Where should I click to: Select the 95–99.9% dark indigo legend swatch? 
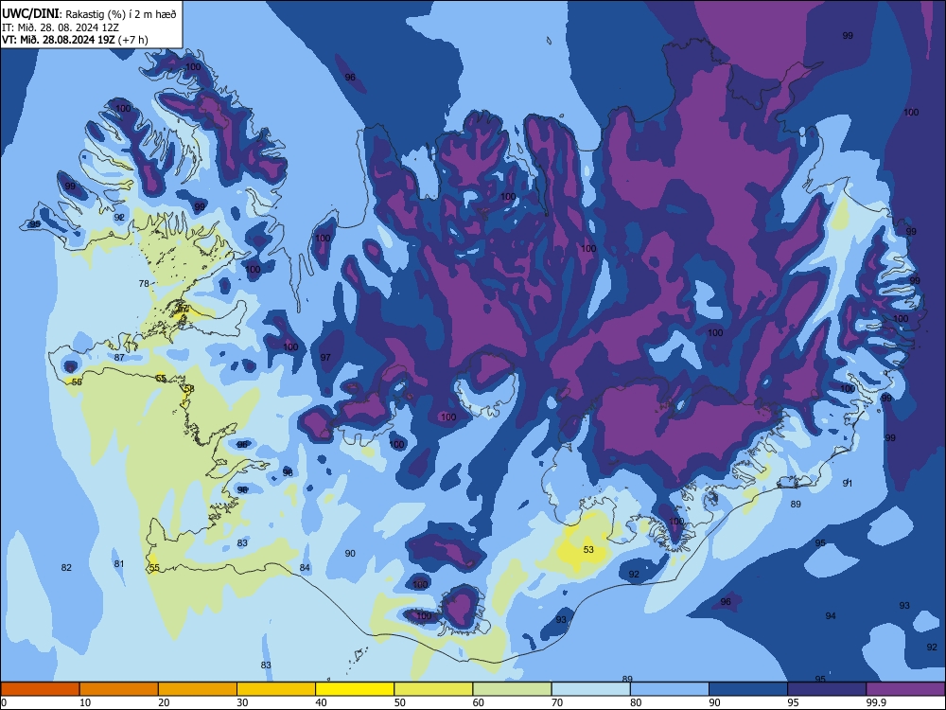(827, 689)
